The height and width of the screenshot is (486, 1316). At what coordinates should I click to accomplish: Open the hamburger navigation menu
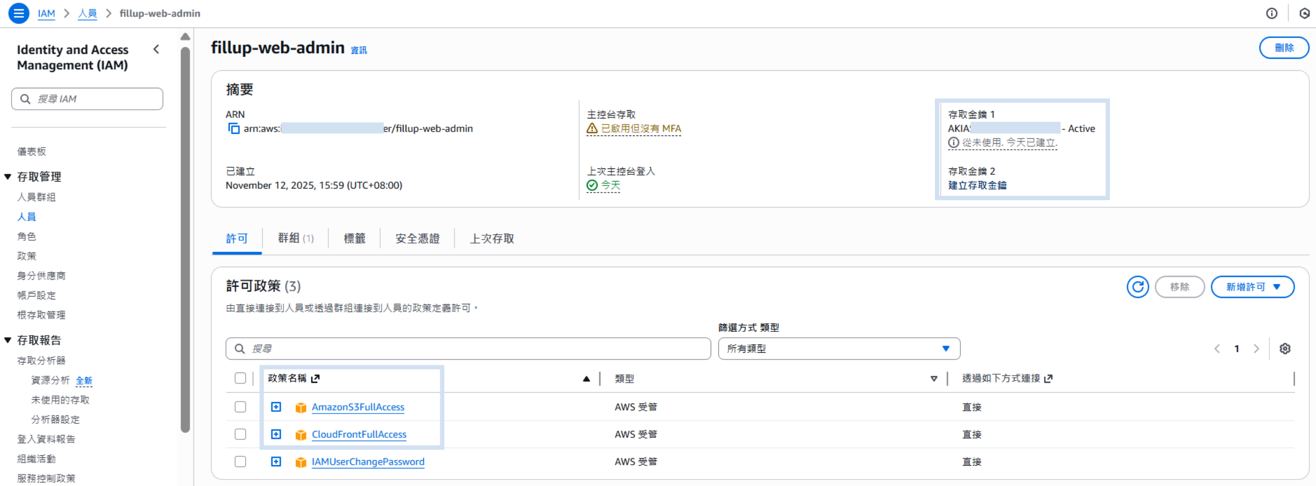pyautogui.click(x=19, y=13)
